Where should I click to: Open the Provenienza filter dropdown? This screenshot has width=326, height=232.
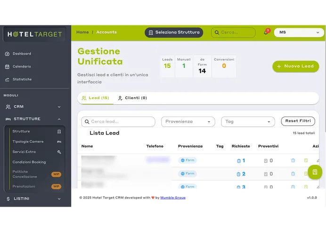(x=188, y=122)
